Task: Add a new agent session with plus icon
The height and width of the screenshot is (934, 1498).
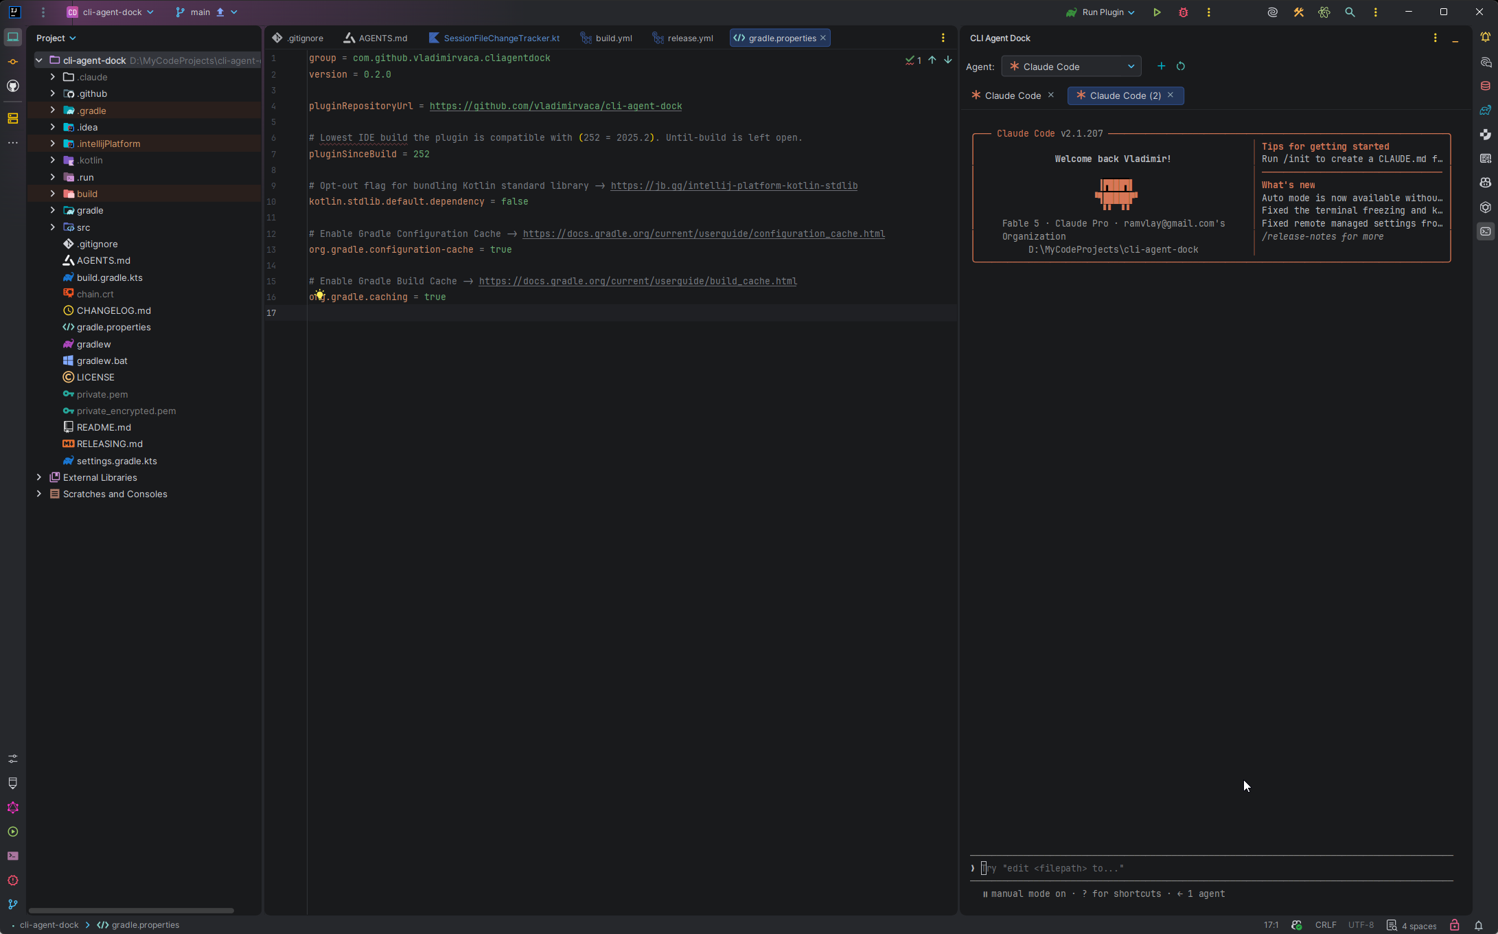Action: [1161, 66]
